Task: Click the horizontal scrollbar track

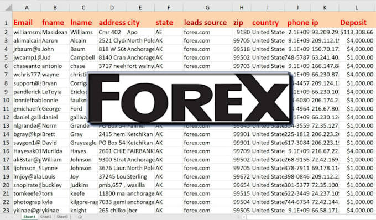Action: [311, 217]
